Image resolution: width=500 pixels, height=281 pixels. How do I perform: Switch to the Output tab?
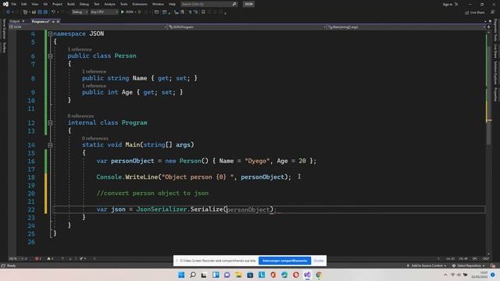(14, 21)
